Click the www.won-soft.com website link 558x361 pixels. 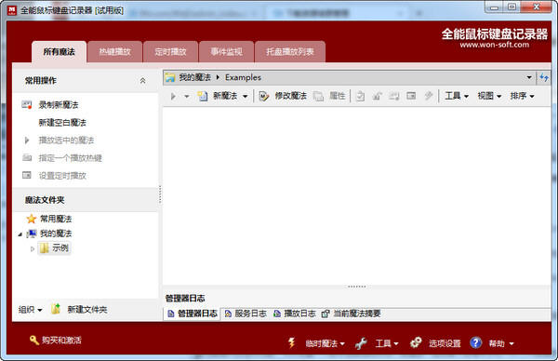(x=495, y=45)
